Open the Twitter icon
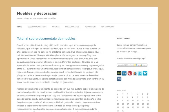 point(140,73)
